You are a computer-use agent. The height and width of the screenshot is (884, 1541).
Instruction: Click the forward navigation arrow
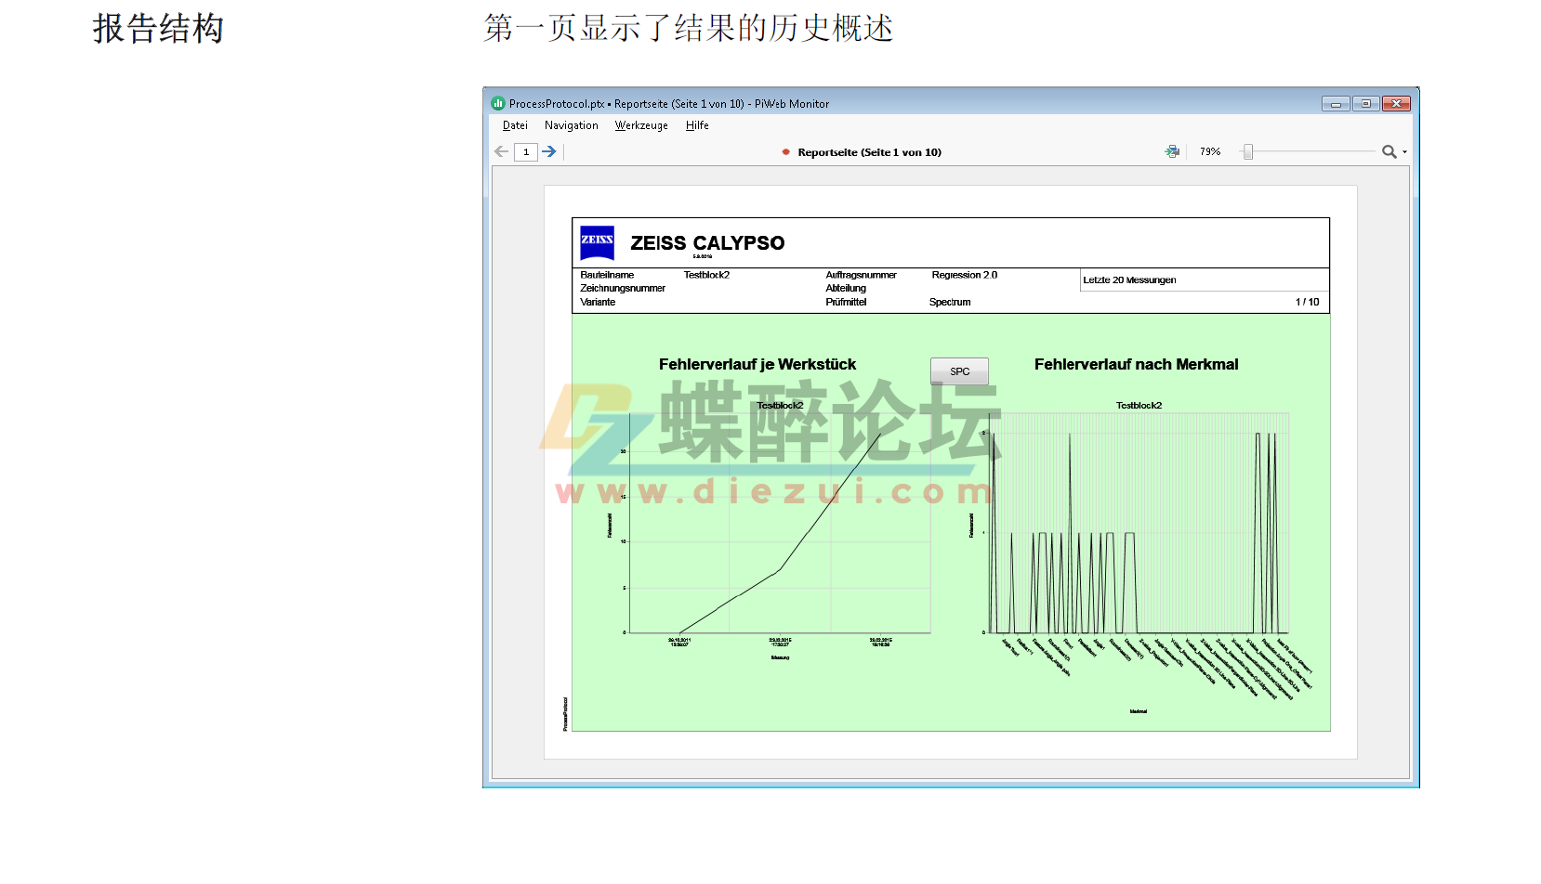548,151
